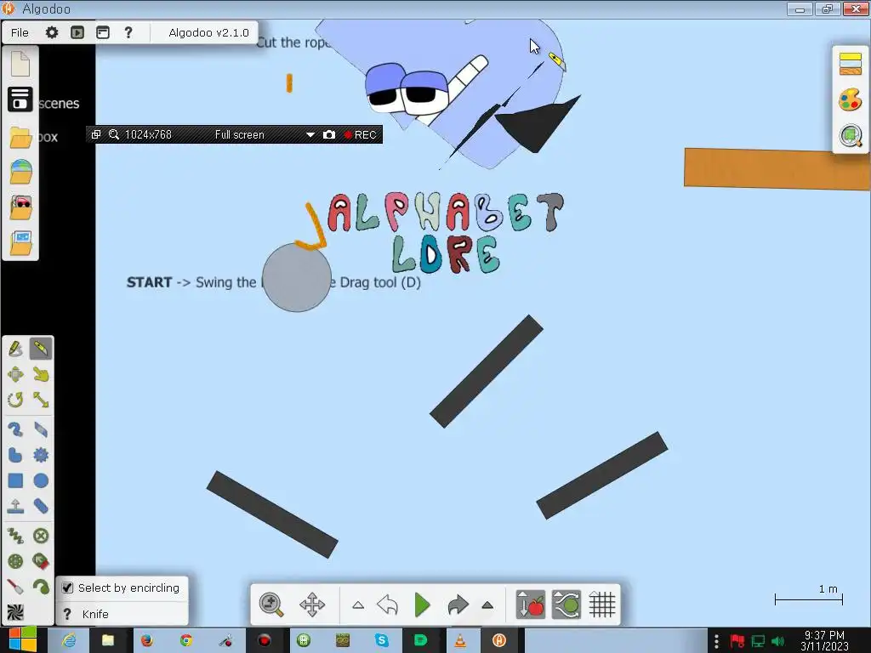Click the 1024x768 resolution label
Viewport: 871px width, 653px height.
(x=148, y=135)
